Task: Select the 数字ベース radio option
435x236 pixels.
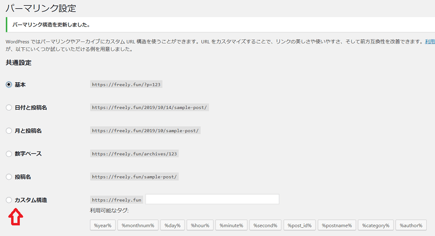Action: coord(9,154)
